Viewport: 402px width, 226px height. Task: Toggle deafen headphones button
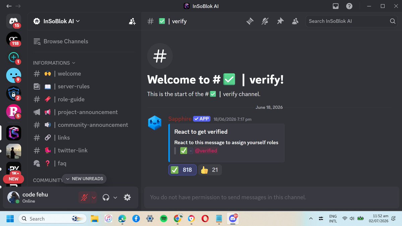click(x=106, y=198)
